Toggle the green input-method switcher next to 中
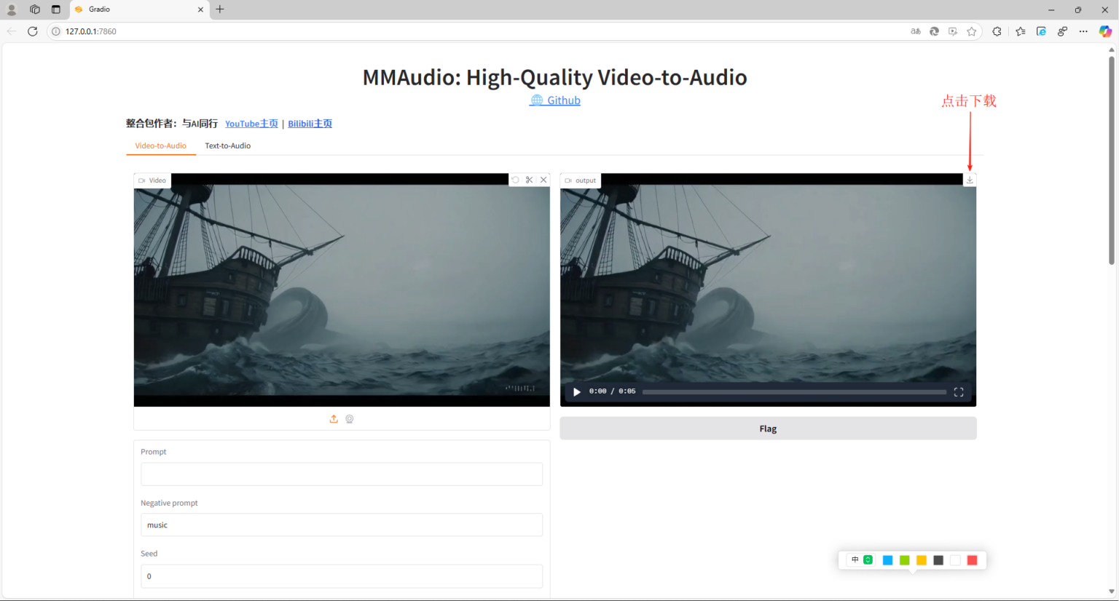Image resolution: width=1119 pixels, height=601 pixels. 868,560
